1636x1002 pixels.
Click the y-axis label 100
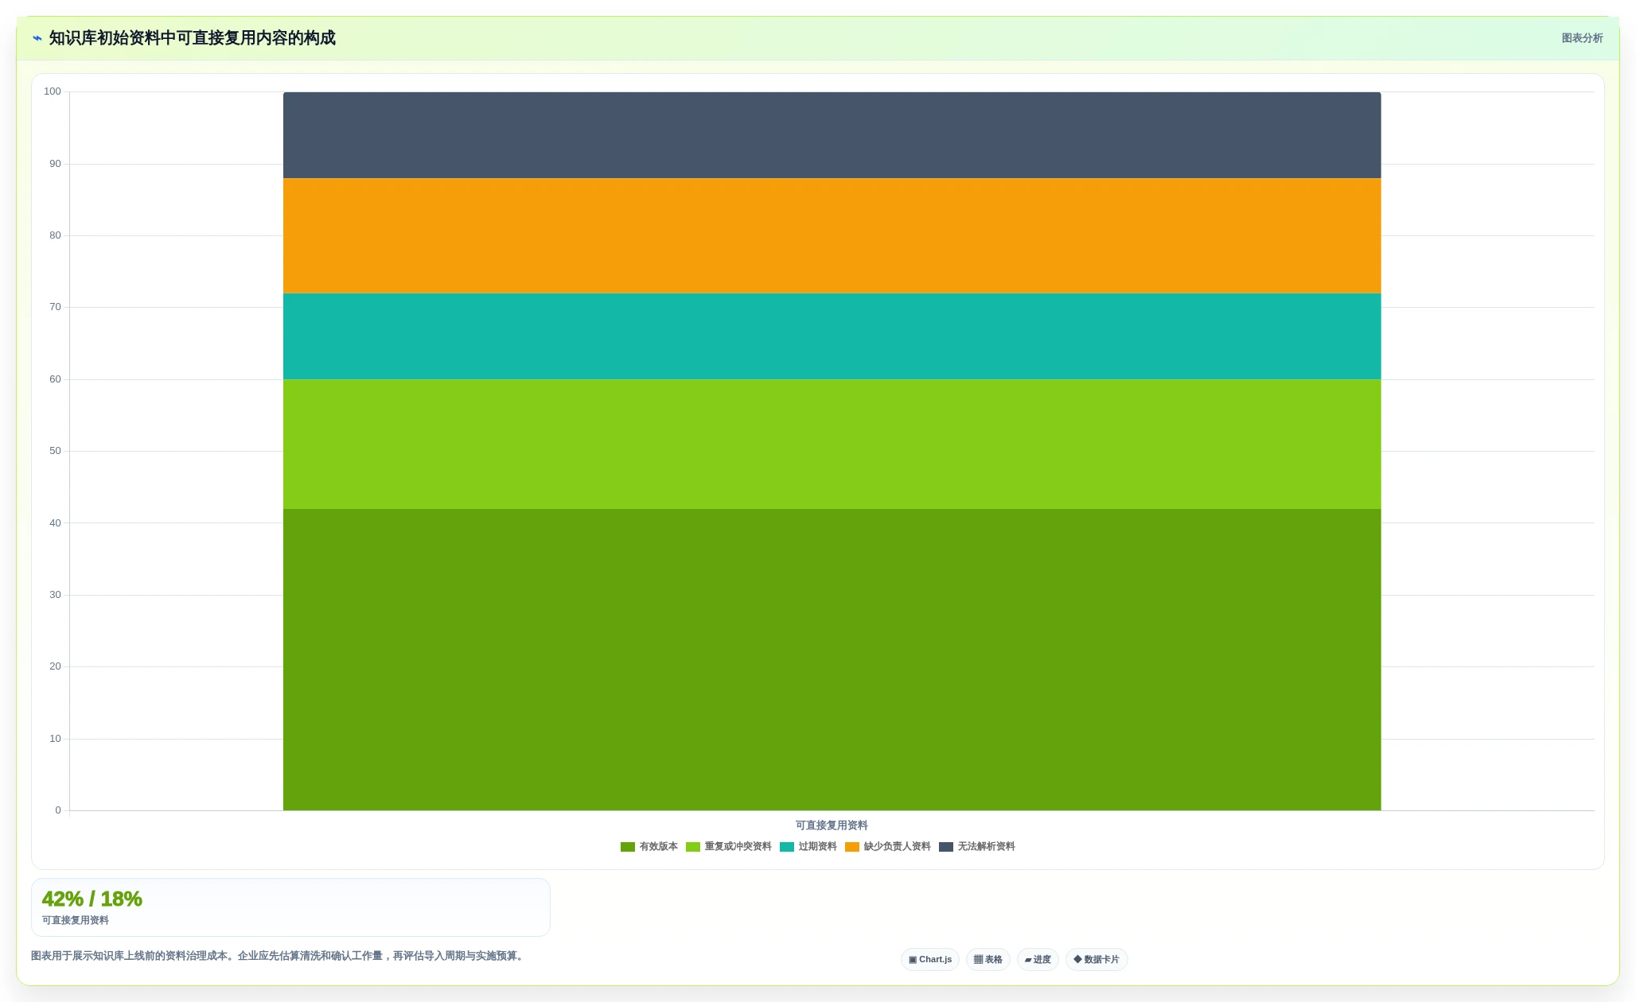(53, 91)
